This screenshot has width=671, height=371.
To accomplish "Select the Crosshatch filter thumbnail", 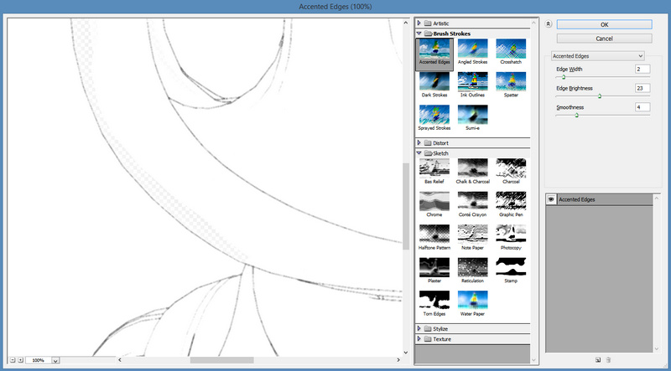I will (511, 52).
